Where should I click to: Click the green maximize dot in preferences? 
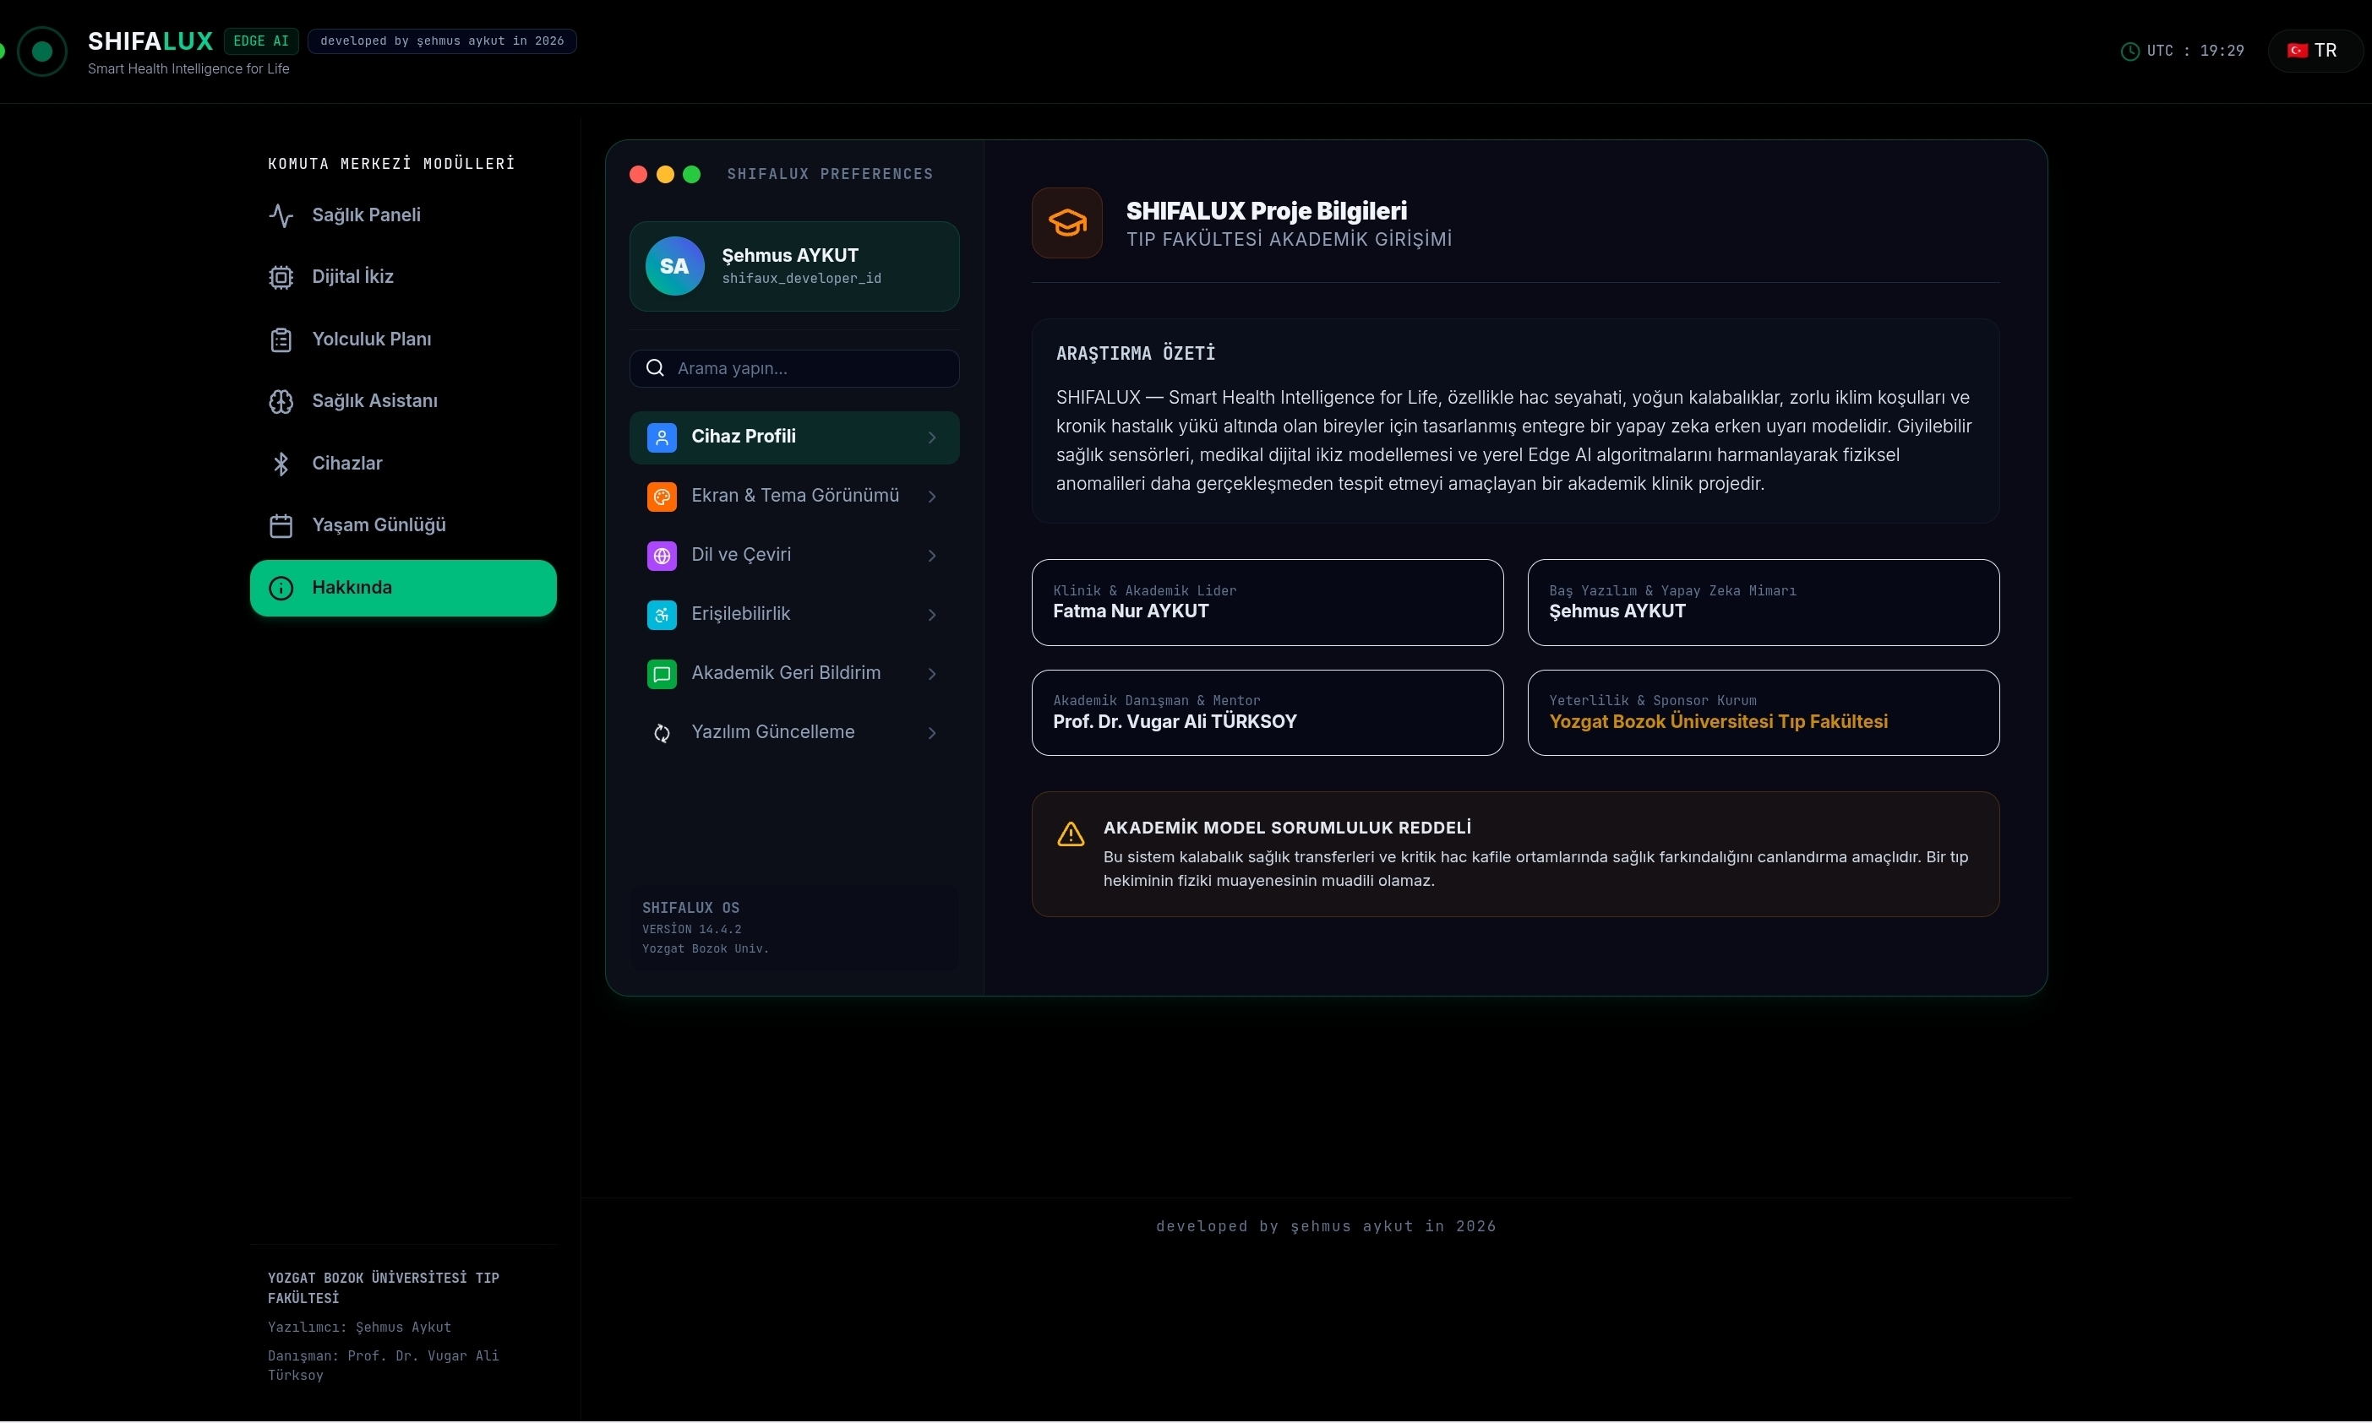(692, 175)
